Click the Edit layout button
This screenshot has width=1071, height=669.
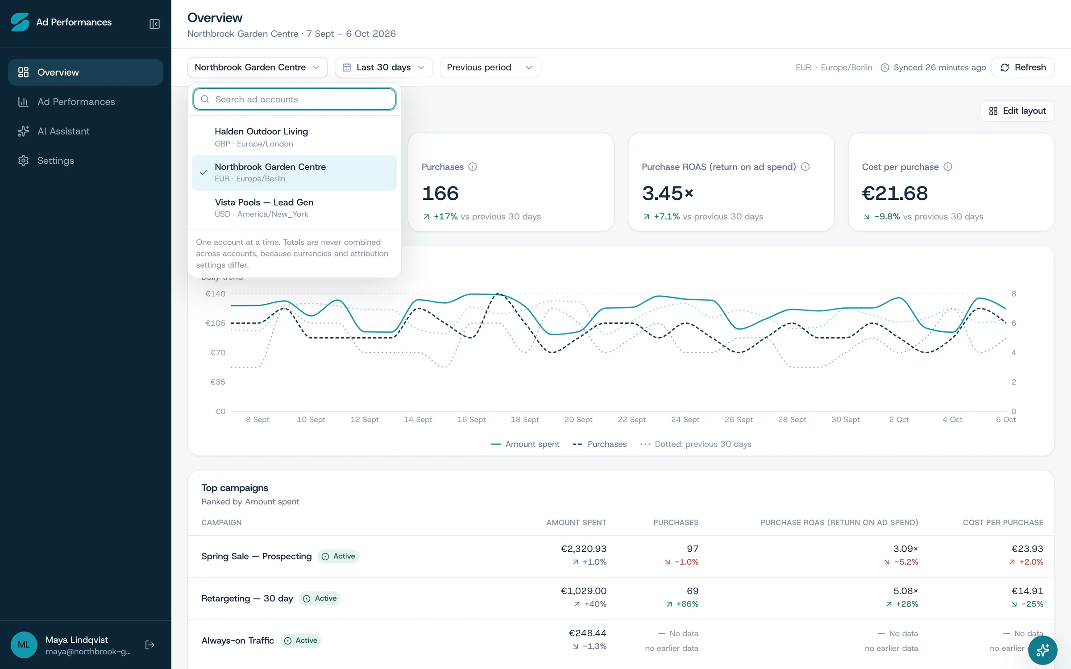tap(1017, 111)
